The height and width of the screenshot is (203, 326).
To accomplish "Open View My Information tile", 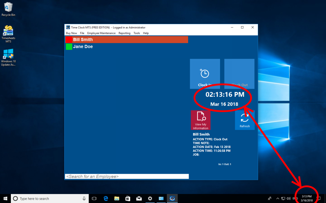I will (200, 120).
